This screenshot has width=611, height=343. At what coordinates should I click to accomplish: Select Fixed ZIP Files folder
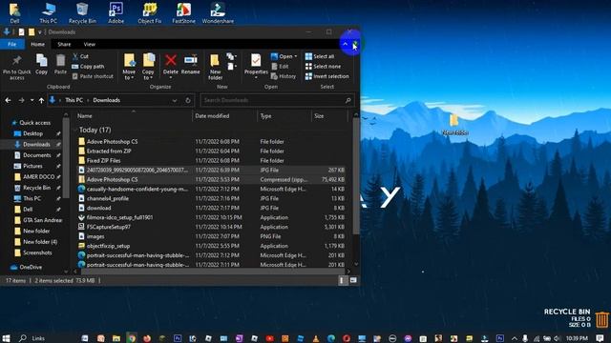coord(104,160)
